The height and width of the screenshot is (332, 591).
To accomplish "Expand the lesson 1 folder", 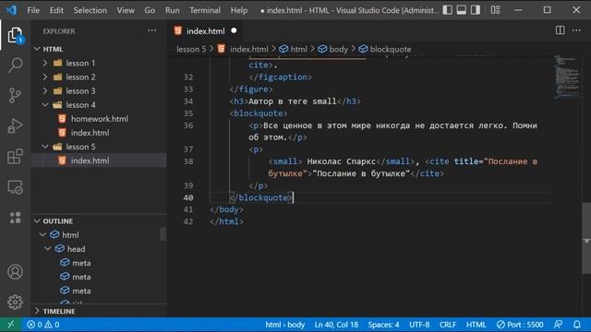I will [45, 63].
